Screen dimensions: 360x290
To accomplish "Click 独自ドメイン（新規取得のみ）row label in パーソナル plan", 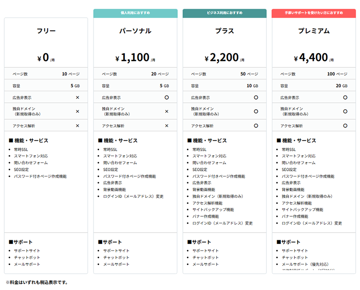I will click(x=116, y=112).
